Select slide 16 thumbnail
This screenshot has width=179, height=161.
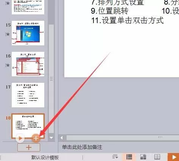click(x=28, y=64)
